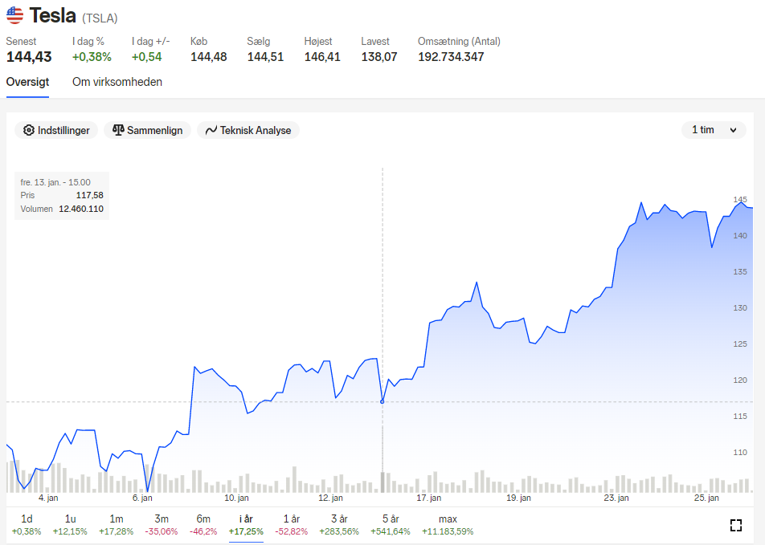Click the scales icon in Sammenlign
The height and width of the screenshot is (545, 765).
(118, 130)
